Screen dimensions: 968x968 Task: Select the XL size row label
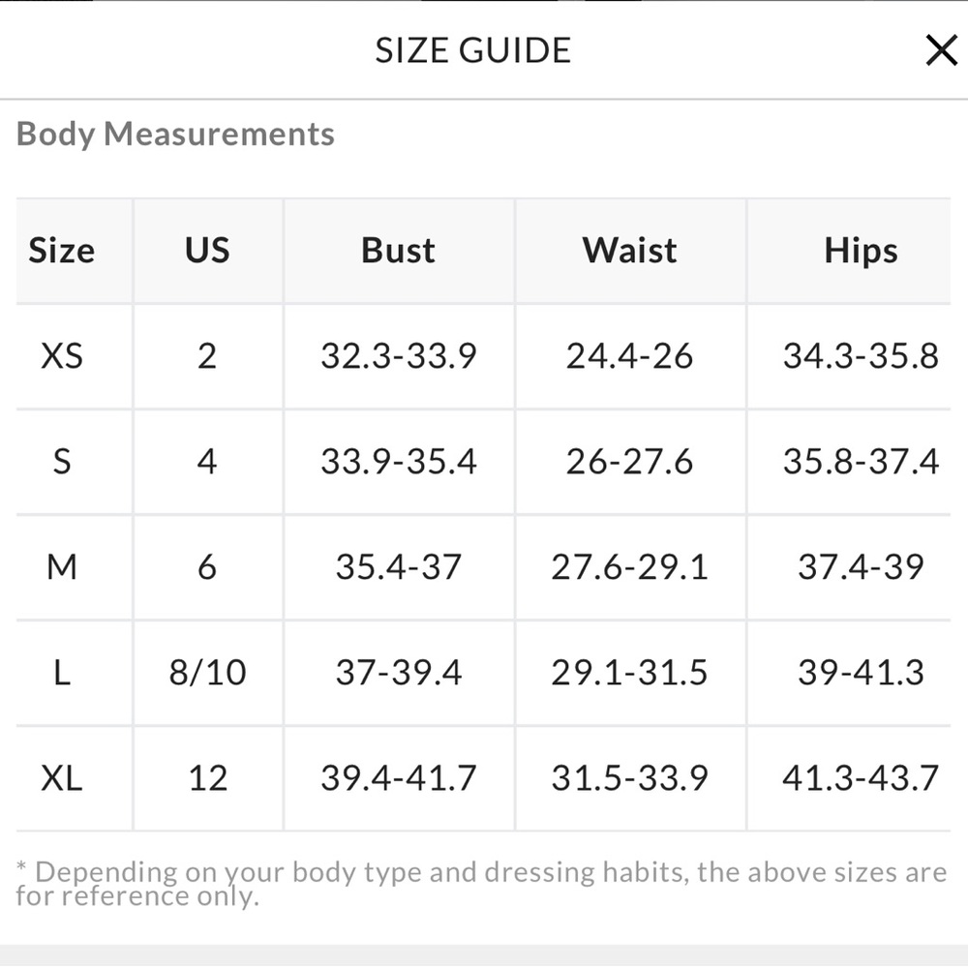click(62, 778)
